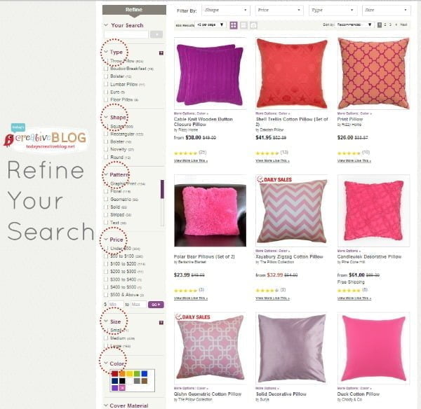Go to the Next results page
Viewport: 421px width, 409px height.
(403, 25)
